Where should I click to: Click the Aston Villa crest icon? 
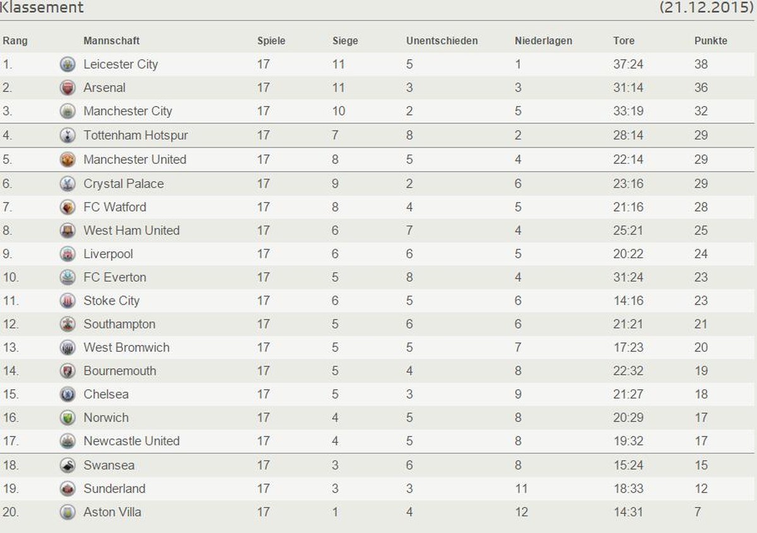(x=67, y=512)
